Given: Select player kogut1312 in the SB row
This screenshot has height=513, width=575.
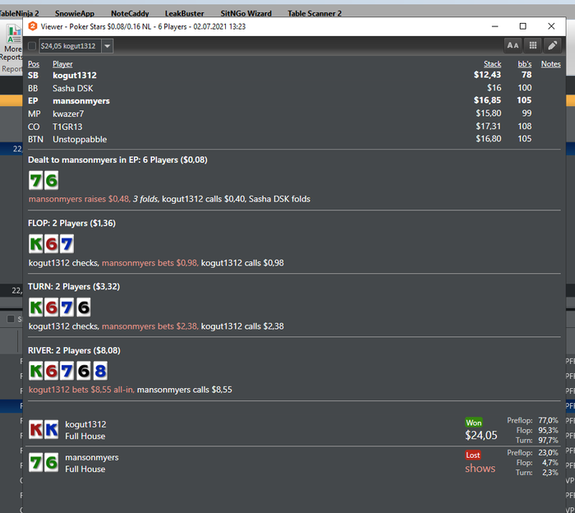Looking at the screenshot, I should tap(75, 76).
